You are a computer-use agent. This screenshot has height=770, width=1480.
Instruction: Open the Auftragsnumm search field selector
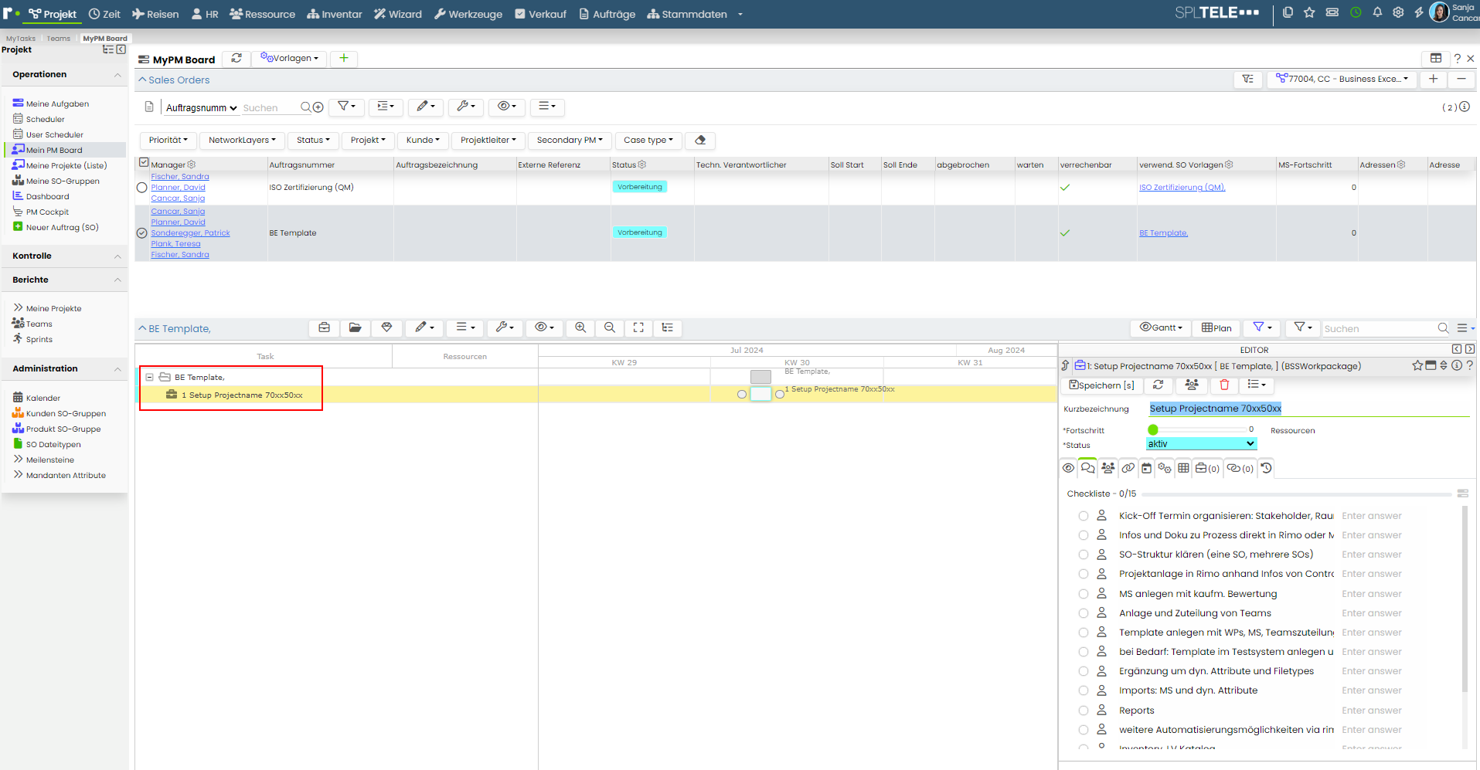pyautogui.click(x=201, y=107)
